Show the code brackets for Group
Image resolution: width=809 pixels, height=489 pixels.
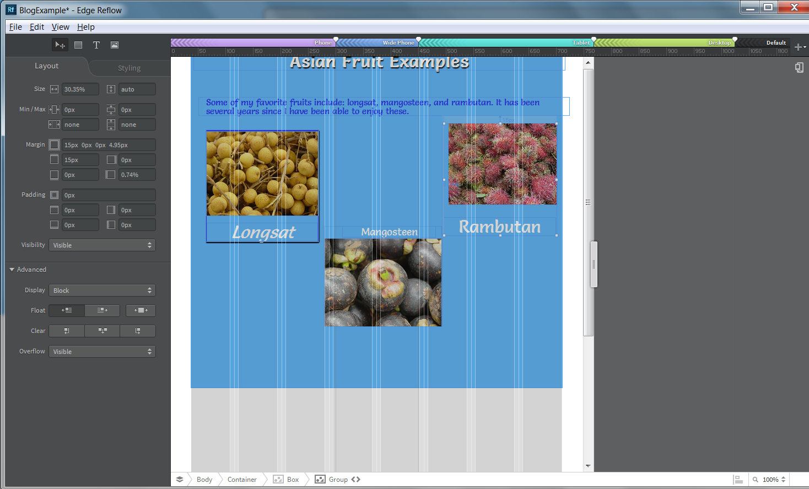(356, 479)
